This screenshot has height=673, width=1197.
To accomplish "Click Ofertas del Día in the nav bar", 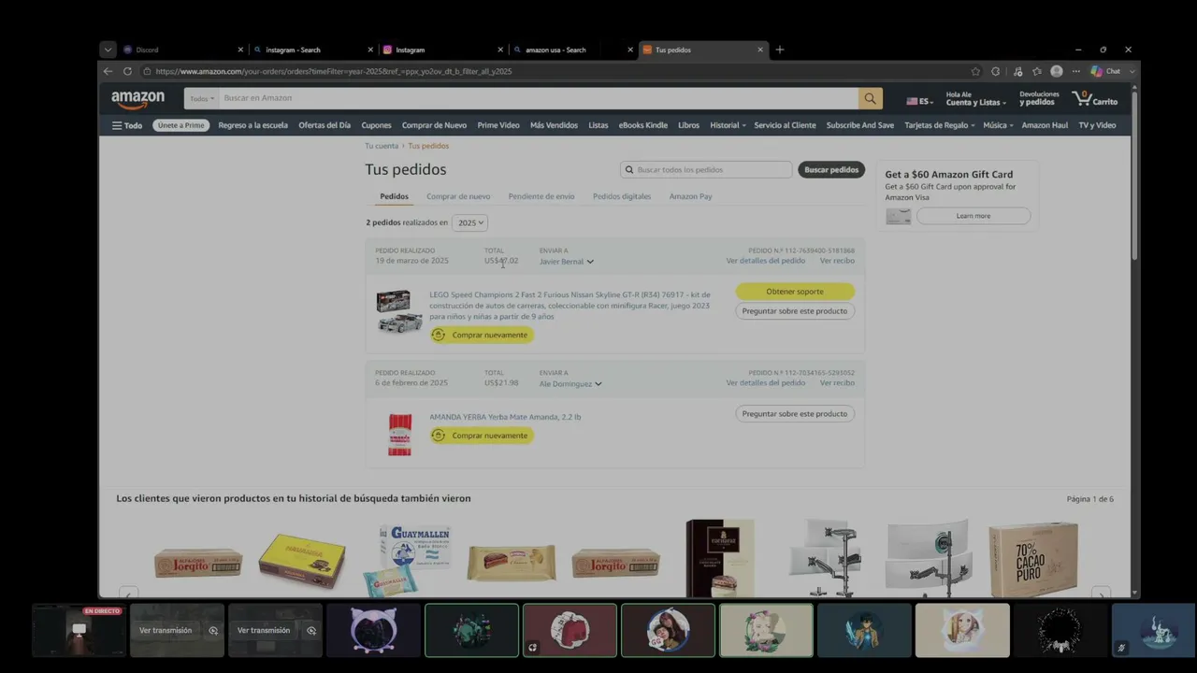I will 324,125.
